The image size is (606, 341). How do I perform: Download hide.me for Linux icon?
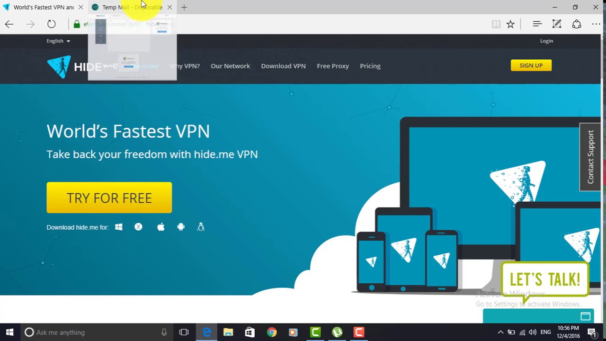click(x=201, y=227)
